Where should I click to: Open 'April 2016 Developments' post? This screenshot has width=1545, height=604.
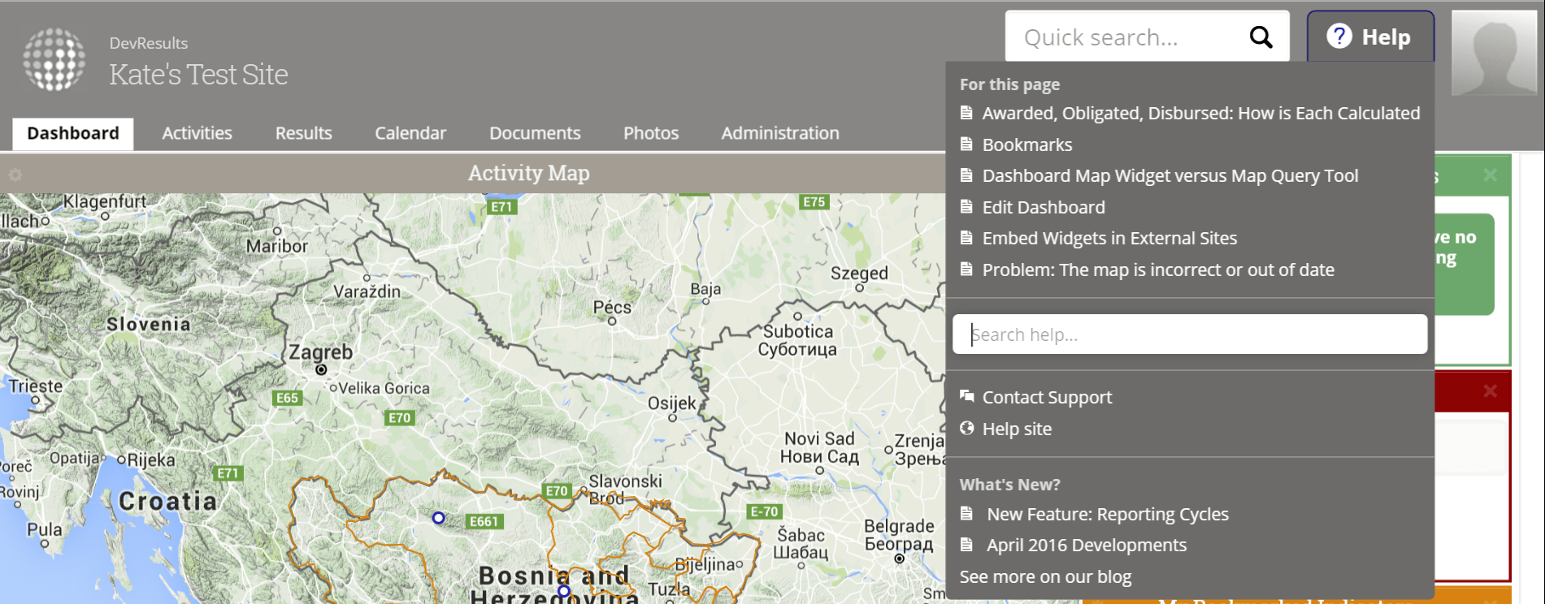tap(1087, 545)
